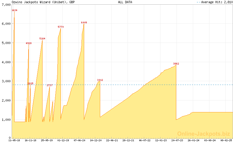The width and height of the screenshot is (233, 143).
Task: Select the 2737 peak value label
Action: point(50,85)
